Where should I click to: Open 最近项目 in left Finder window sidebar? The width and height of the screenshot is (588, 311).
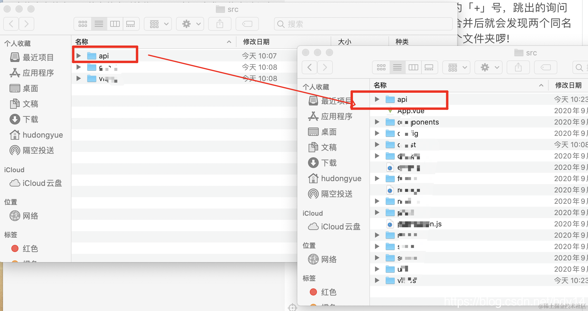[32, 57]
